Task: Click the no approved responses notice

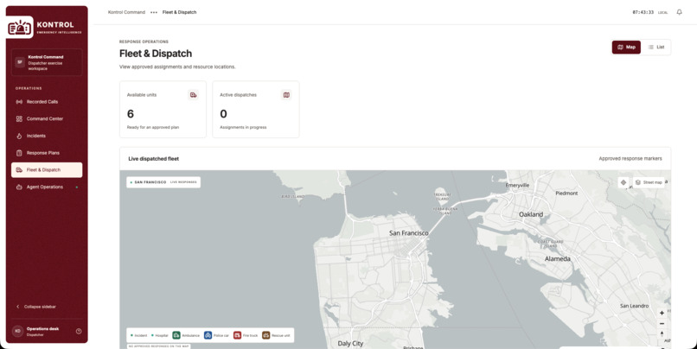Action: (159, 346)
